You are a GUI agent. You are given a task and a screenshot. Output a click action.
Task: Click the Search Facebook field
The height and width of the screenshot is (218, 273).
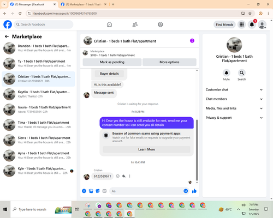point(44,25)
